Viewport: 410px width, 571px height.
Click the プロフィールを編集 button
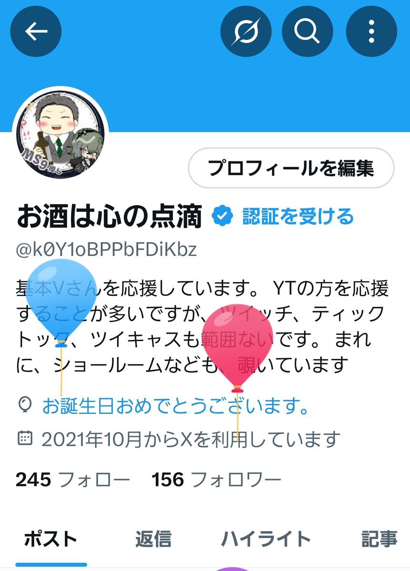coord(291,168)
